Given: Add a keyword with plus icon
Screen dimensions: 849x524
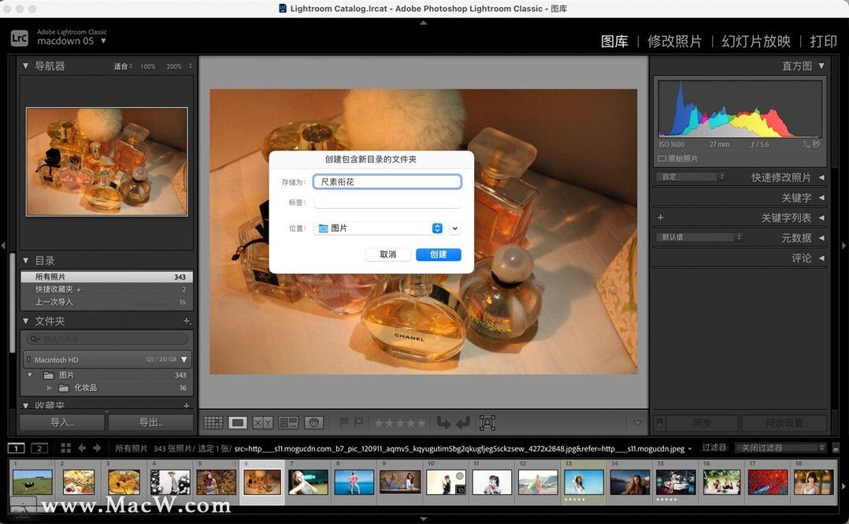Looking at the screenshot, I should point(661,217).
